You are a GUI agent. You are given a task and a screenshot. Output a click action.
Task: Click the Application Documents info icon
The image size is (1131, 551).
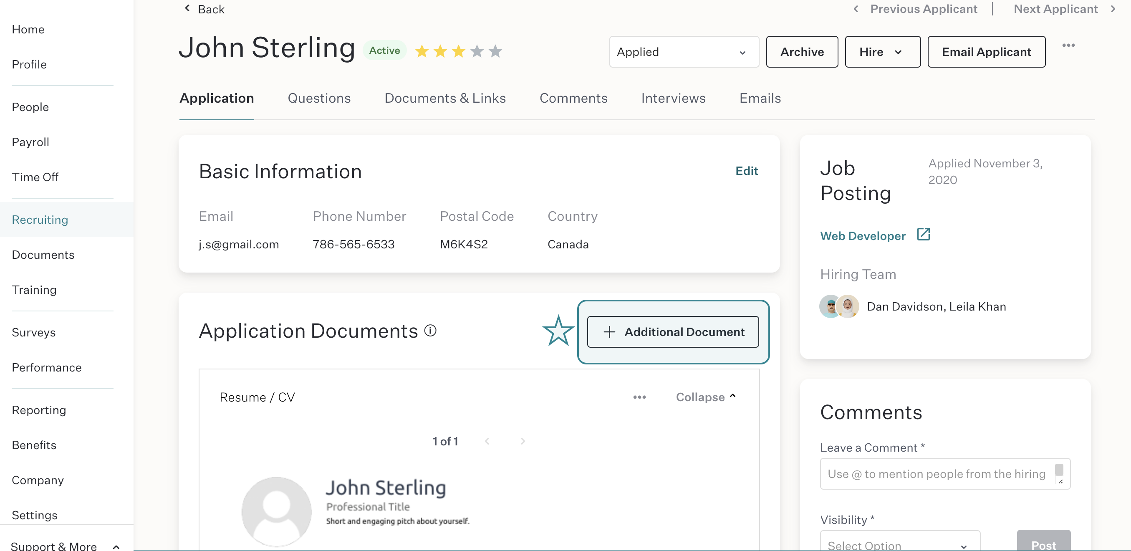[x=430, y=331]
